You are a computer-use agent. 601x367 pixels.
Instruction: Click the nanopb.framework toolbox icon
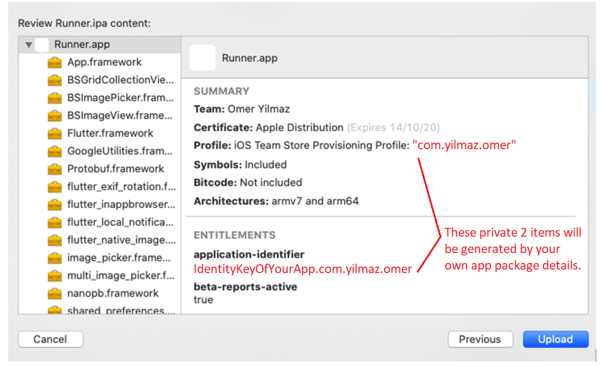[55, 294]
